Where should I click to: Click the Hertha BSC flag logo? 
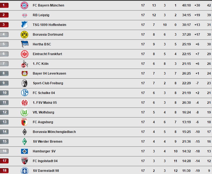(x=24, y=44)
